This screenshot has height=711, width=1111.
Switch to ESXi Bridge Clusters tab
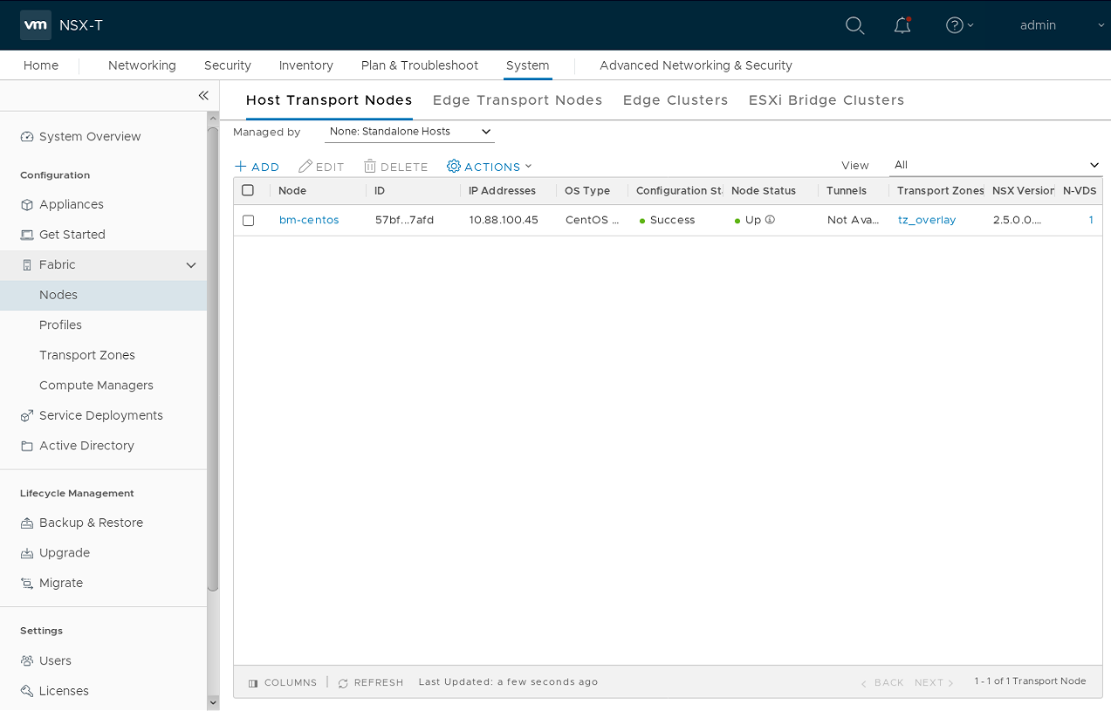coord(826,100)
